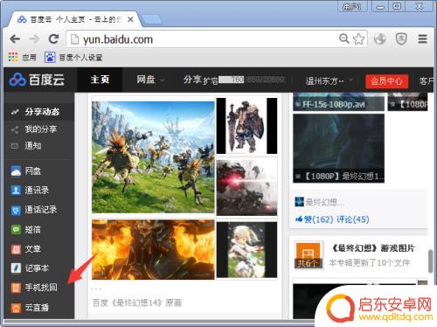Image resolution: width=437 pixels, height=327 pixels.
Task: Click the browser forward arrow
Action: point(34,38)
